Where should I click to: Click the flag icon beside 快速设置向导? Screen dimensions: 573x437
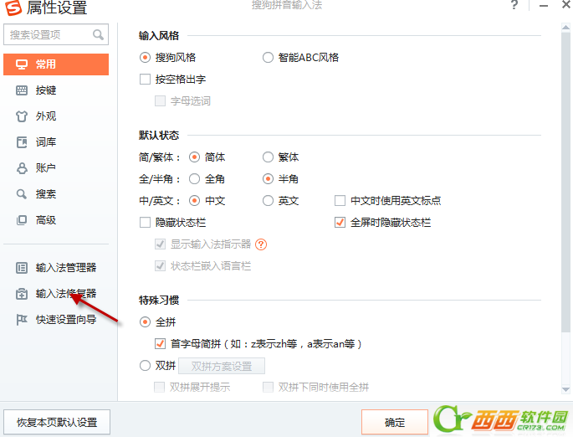(x=22, y=320)
